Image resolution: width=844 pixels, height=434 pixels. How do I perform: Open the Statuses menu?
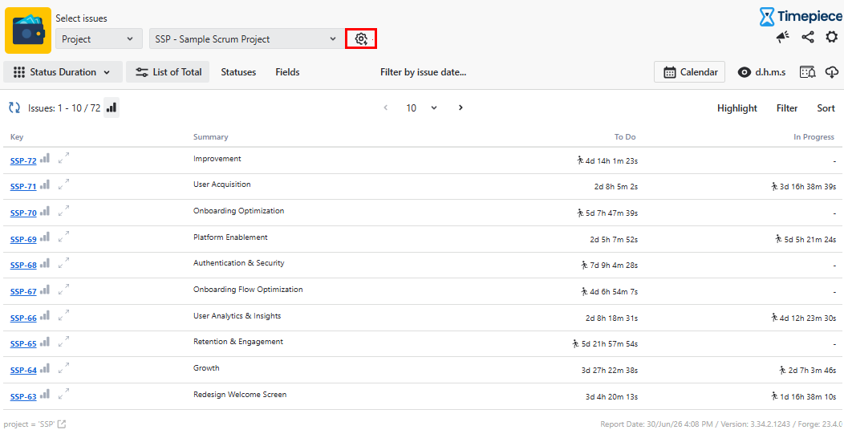pyautogui.click(x=238, y=72)
